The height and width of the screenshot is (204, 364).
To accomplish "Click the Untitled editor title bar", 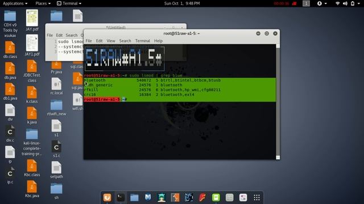I will pyautogui.click(x=115, y=27).
